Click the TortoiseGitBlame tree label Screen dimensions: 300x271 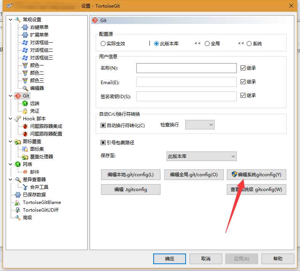(42, 202)
